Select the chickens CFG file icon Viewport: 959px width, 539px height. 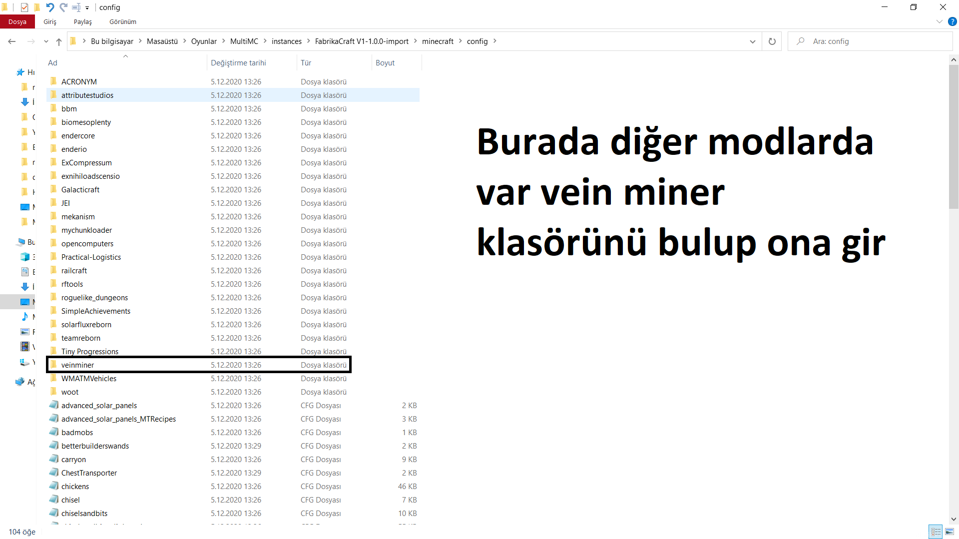point(53,486)
